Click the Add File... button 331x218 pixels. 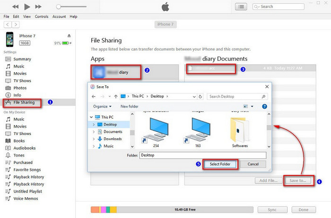click(268, 181)
